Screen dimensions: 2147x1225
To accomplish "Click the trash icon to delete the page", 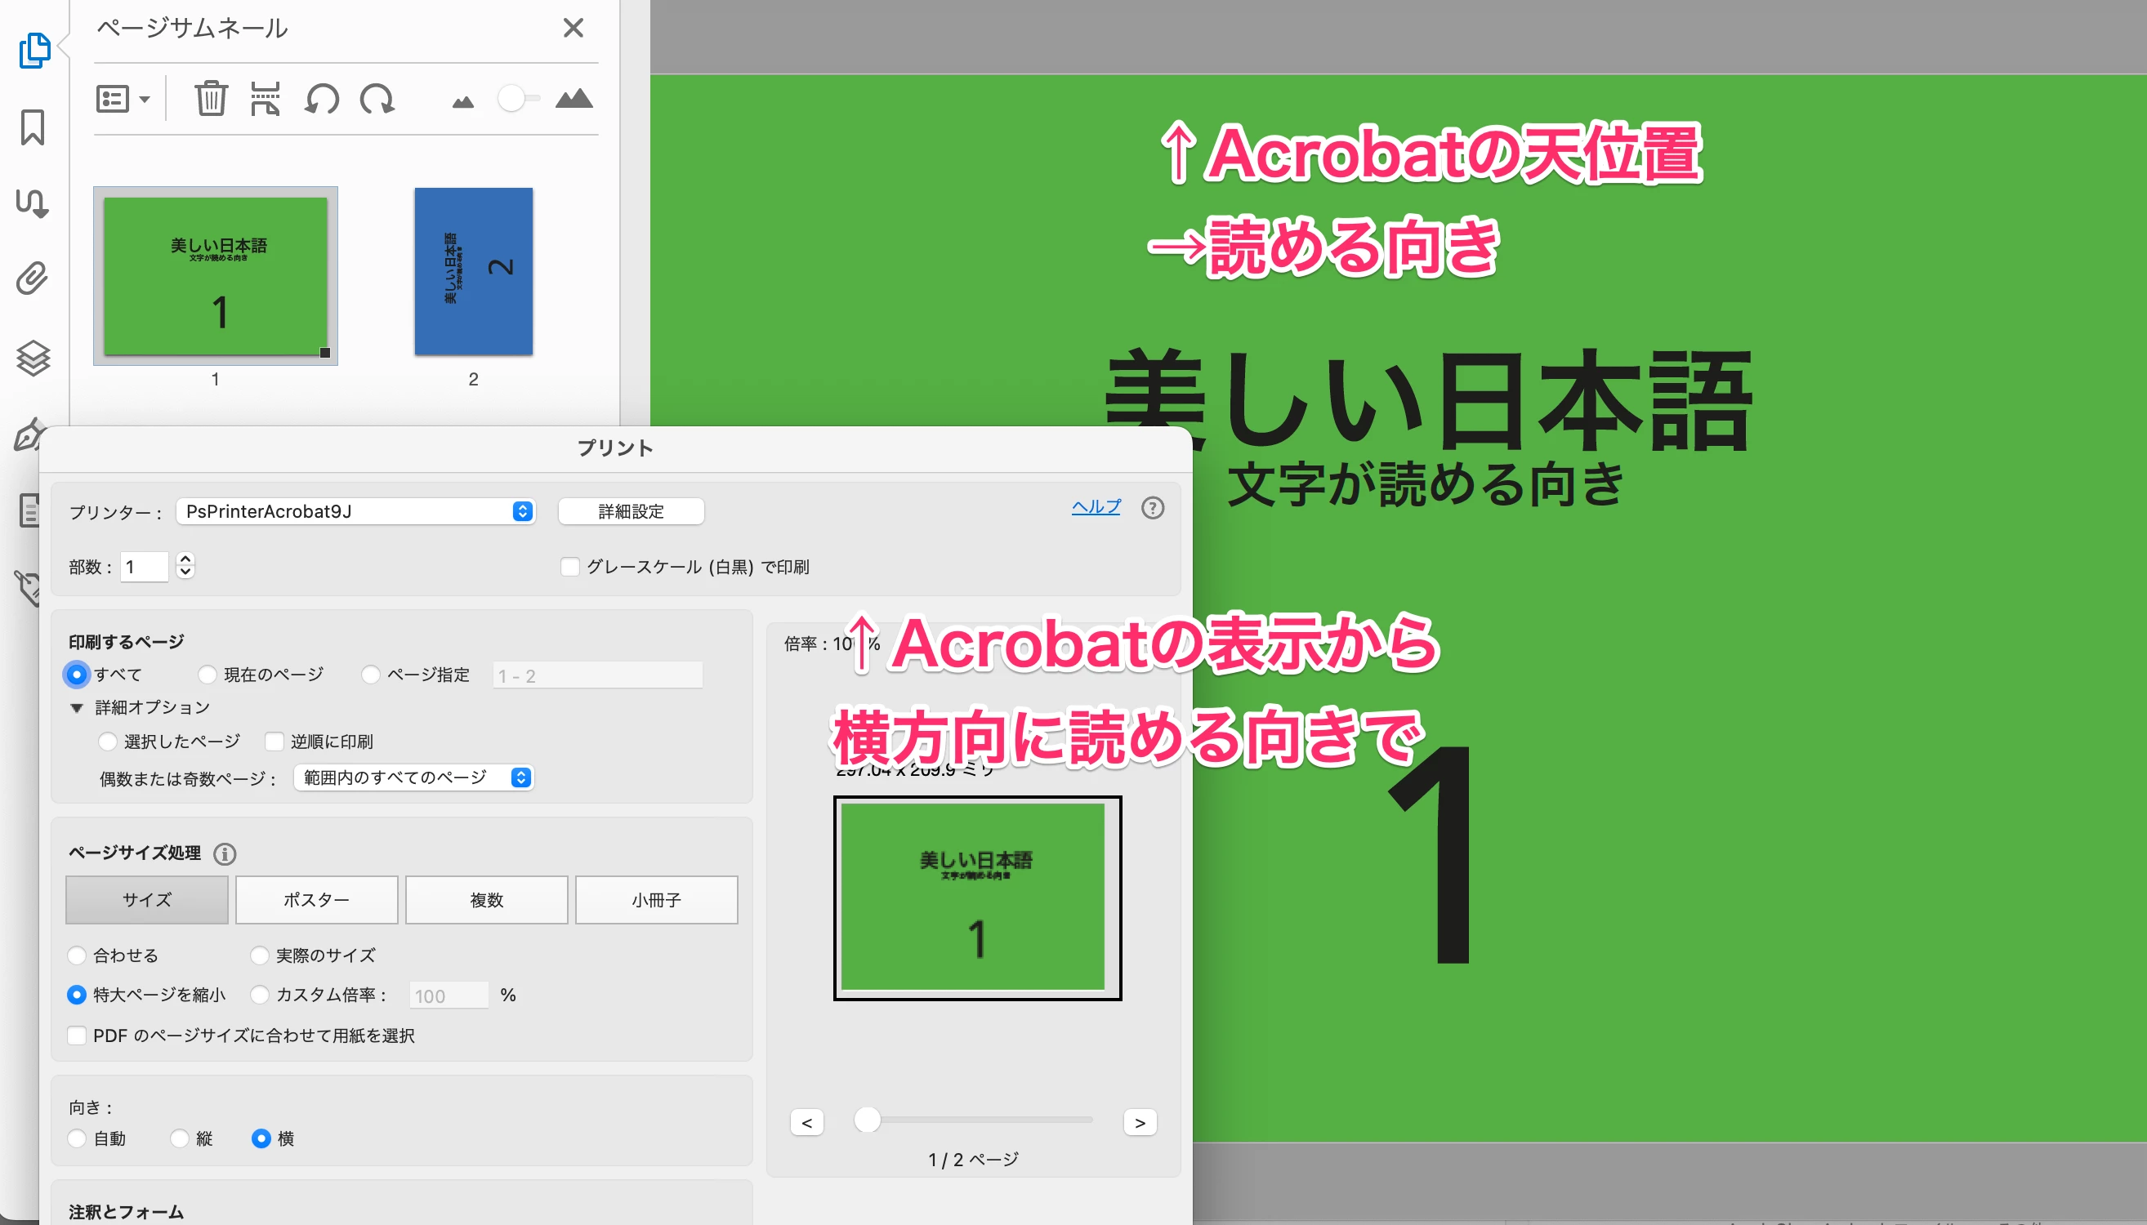I will tap(211, 100).
